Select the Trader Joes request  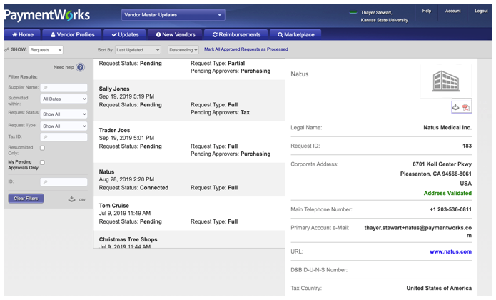point(189,142)
